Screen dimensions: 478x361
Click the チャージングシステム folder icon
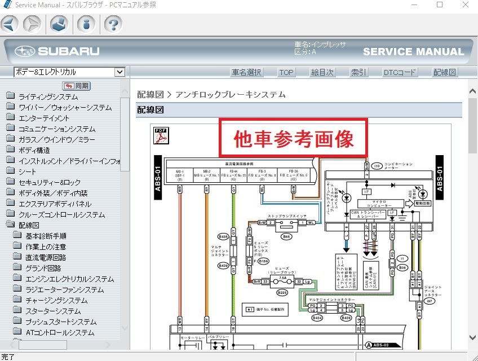pyautogui.click(x=17, y=299)
